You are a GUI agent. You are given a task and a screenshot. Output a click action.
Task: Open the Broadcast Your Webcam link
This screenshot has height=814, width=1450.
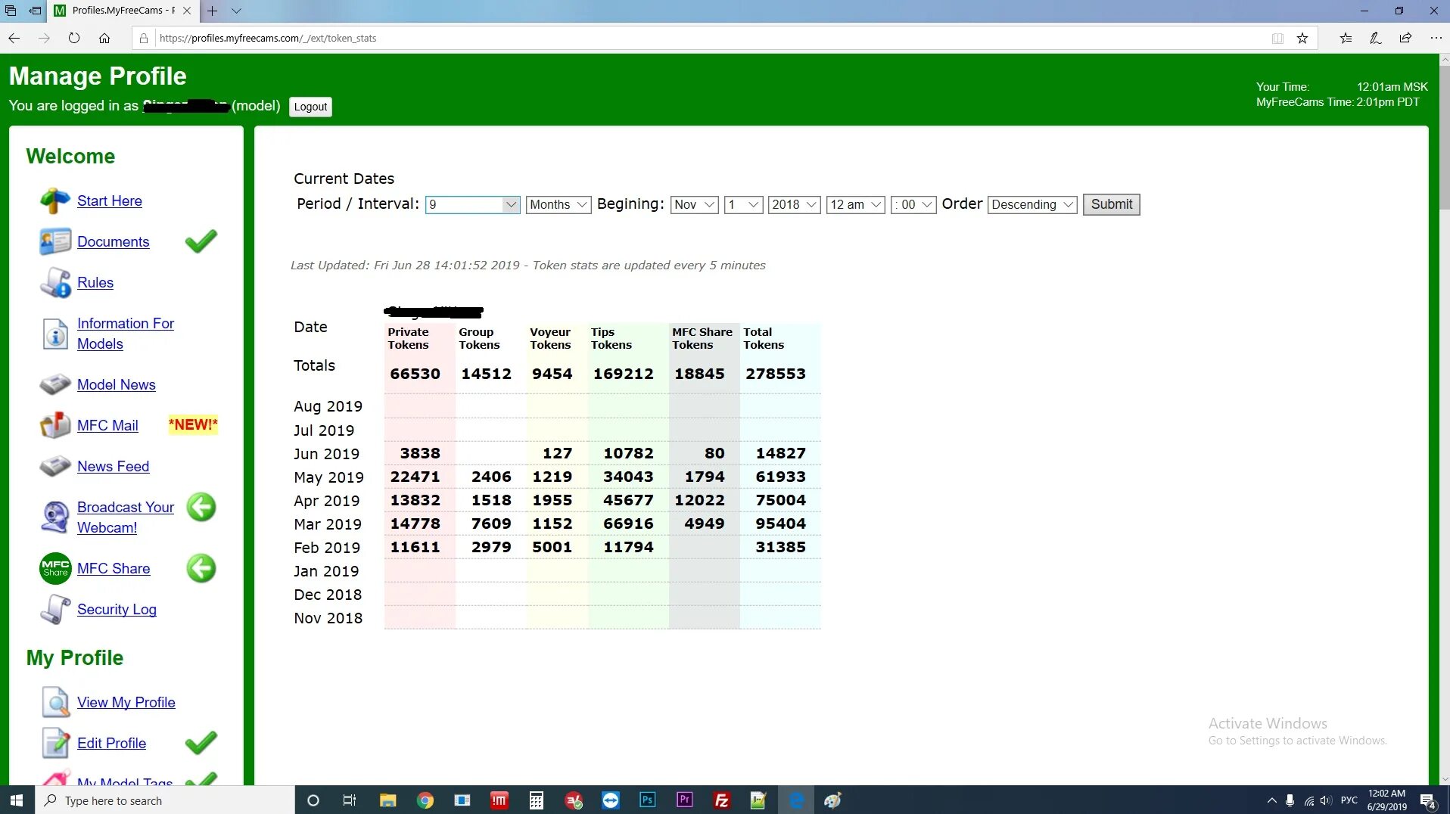point(126,517)
